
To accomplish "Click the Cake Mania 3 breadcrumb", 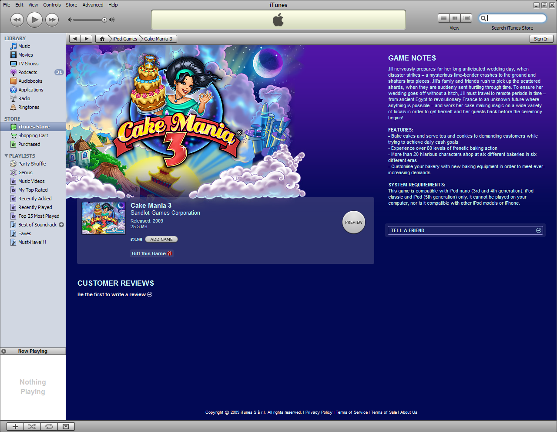I will point(158,39).
